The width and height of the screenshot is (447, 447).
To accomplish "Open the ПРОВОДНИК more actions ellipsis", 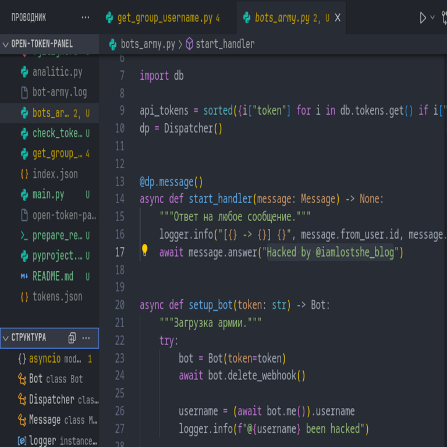I will pyautogui.click(x=86, y=17).
